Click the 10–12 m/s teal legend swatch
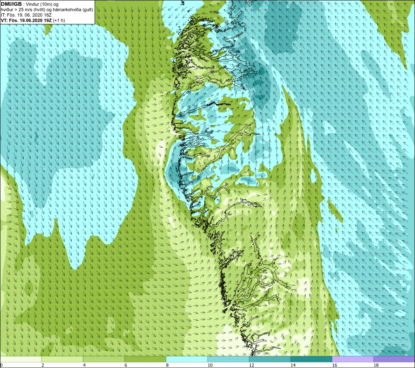 pos(228,359)
